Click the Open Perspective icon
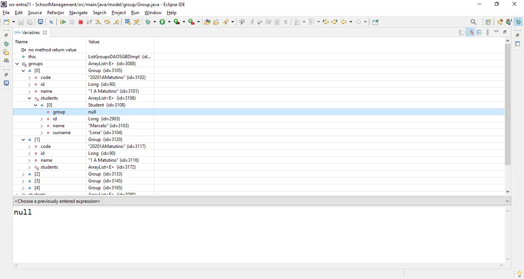The width and height of the screenshot is (524, 279). [488, 22]
